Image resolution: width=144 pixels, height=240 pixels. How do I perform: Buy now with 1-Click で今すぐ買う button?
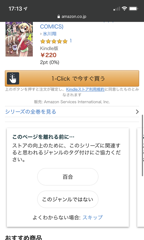tap(72, 78)
